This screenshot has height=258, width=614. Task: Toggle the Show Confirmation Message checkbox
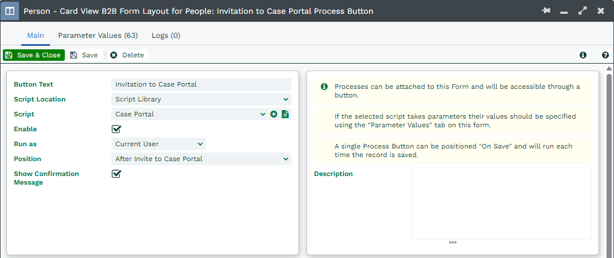(x=116, y=174)
